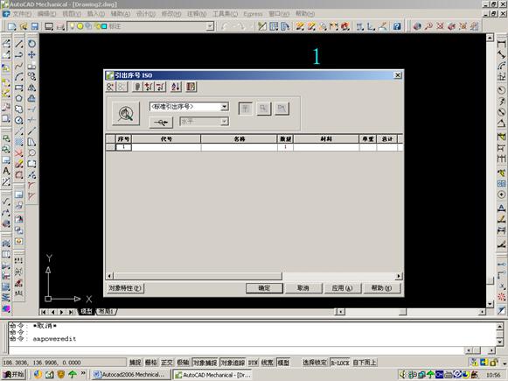Open the greyed 水平 orientation dropdown

(224, 122)
